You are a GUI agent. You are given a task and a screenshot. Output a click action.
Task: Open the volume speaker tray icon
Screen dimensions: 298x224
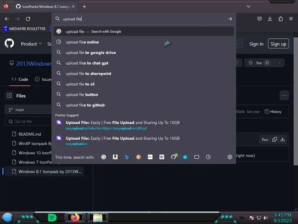click(265, 218)
